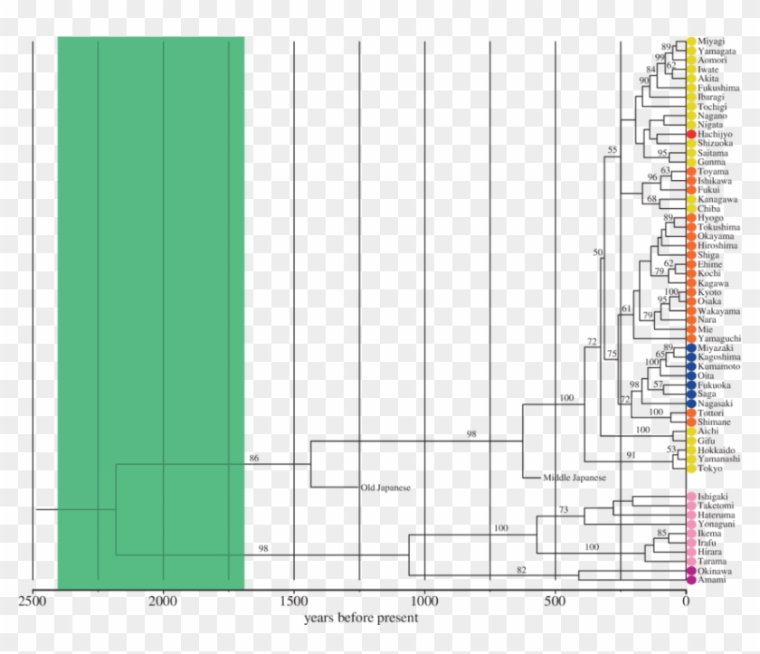Select the Kochi label
The image size is (760, 654).
click(708, 274)
